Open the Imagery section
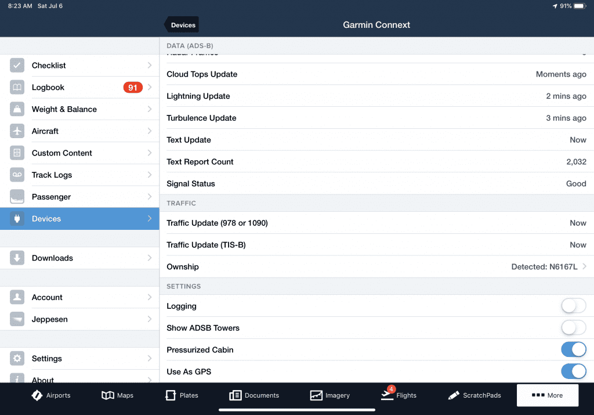594x415 pixels. pyautogui.click(x=330, y=395)
